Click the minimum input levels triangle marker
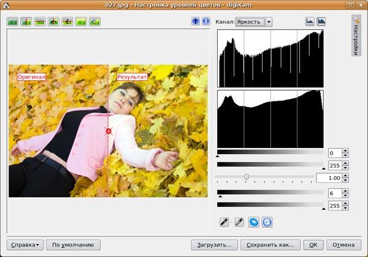The height and width of the screenshot is (257, 368). (x=217, y=156)
